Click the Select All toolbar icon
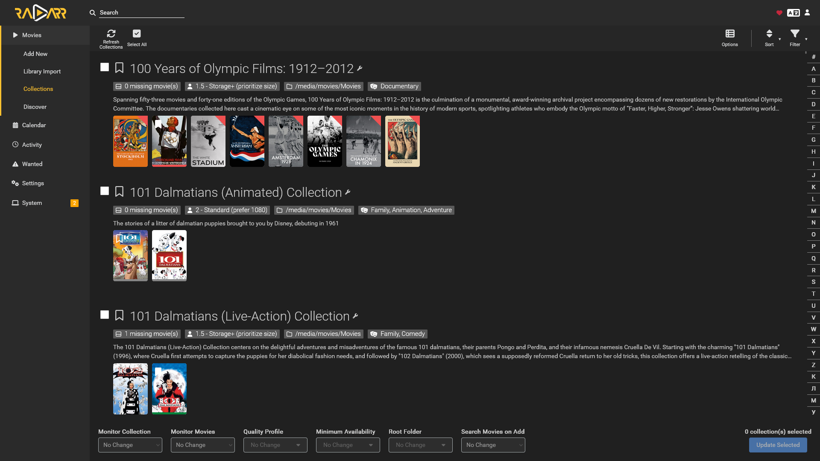The height and width of the screenshot is (461, 820). [x=137, y=34]
